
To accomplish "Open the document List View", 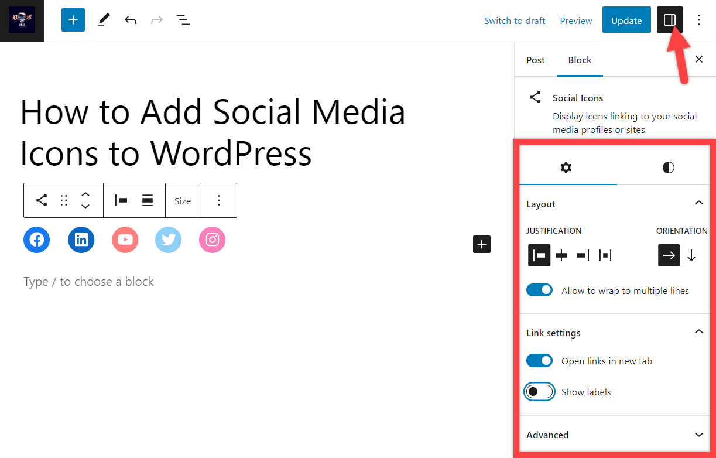I will pyautogui.click(x=183, y=20).
